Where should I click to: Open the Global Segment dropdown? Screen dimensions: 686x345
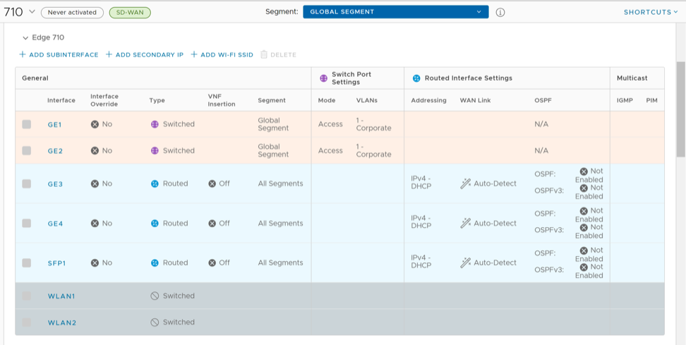click(x=395, y=12)
